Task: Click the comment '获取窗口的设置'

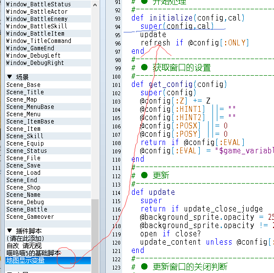Action: (182, 67)
